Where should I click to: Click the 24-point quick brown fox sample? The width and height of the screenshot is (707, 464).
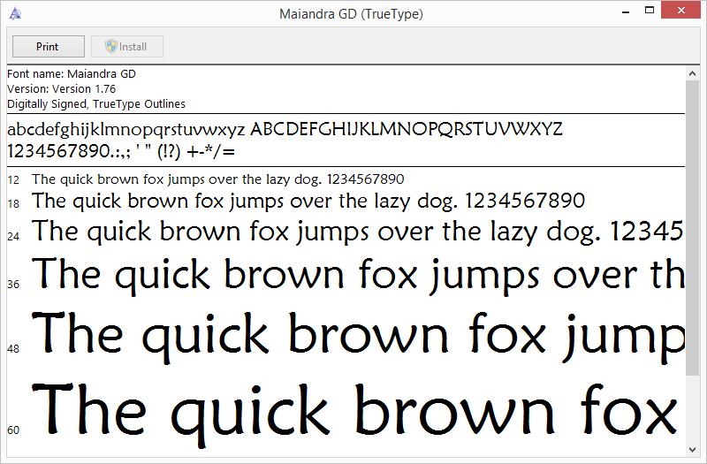click(358, 232)
